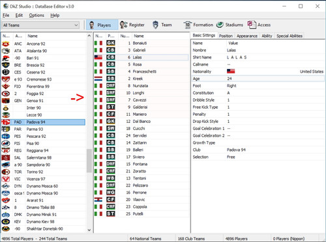This screenshot has height=242, width=326.
Task: Click the Atalanta 90 club crest icon
Action: pos(6,51)
